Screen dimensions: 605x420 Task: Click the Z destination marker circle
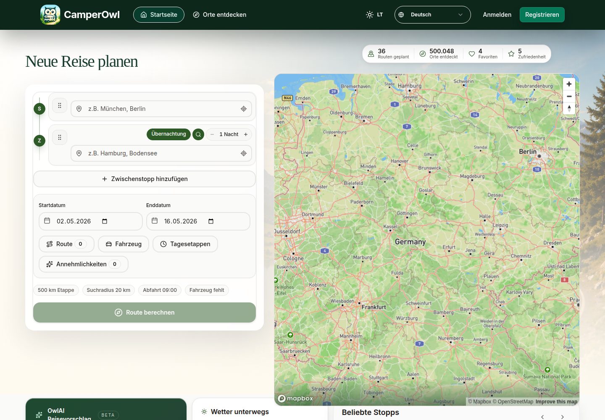point(39,141)
